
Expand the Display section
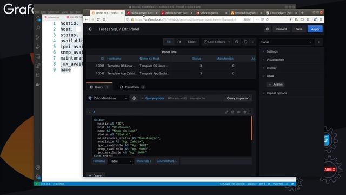271,68
